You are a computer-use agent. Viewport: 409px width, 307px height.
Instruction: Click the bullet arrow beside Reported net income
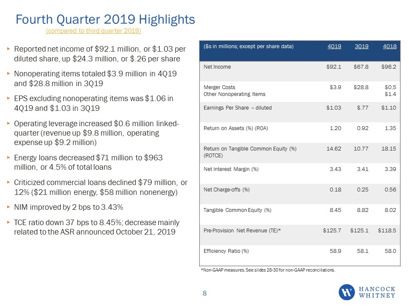pyautogui.click(x=9, y=49)
